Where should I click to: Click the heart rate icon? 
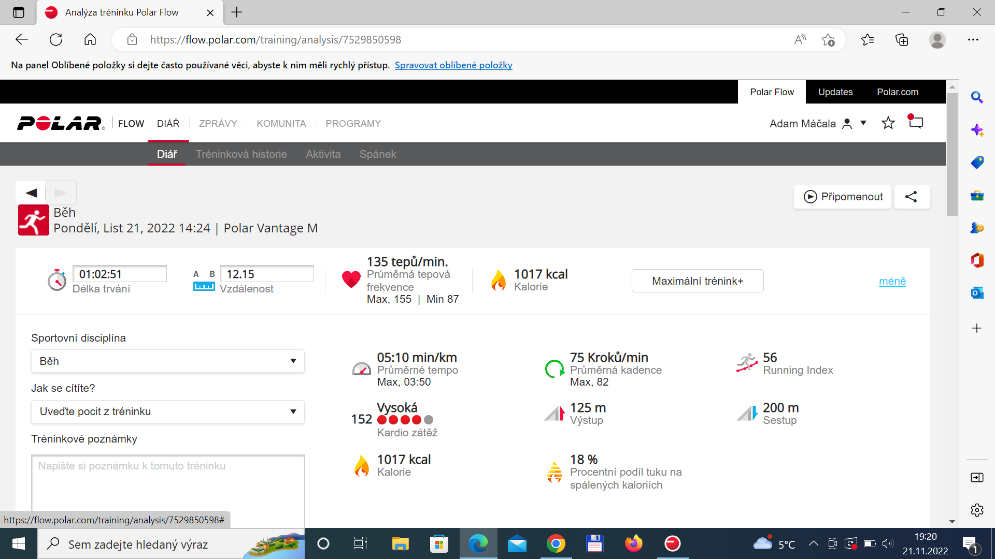pyautogui.click(x=351, y=279)
